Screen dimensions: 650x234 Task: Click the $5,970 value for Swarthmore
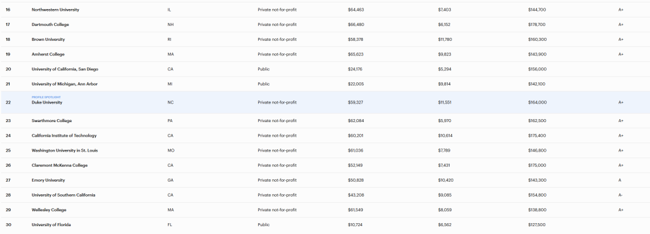tap(444, 120)
